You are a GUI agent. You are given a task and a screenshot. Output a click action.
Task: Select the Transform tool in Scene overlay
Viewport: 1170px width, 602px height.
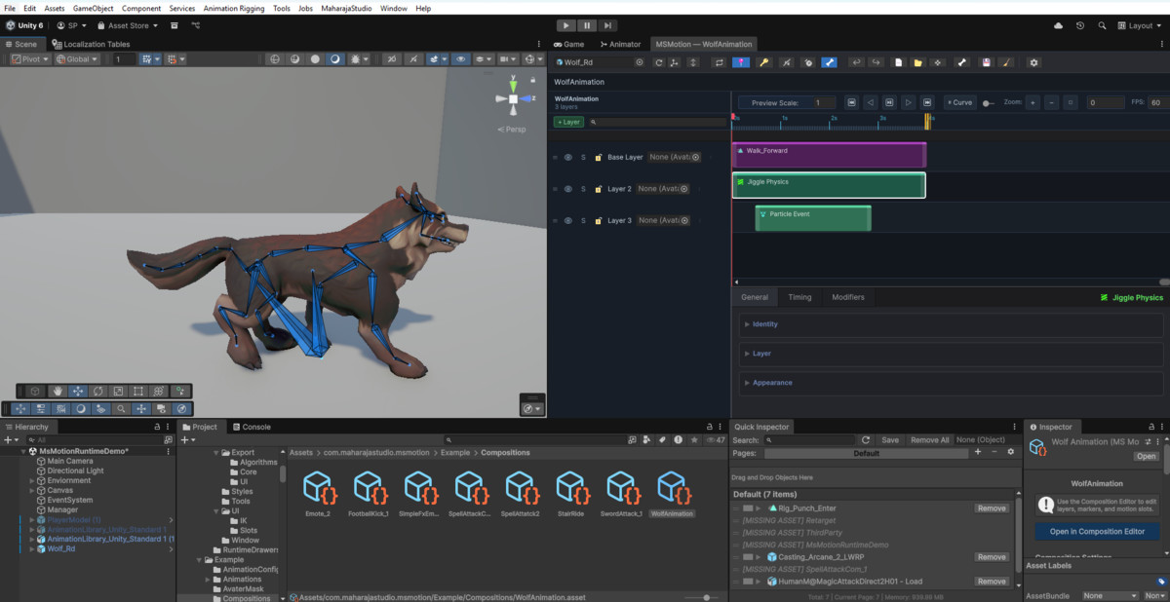click(158, 391)
